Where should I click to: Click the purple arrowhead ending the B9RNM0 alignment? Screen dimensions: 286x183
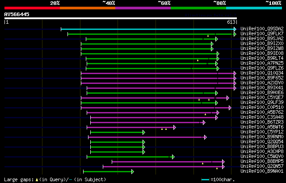(x=206, y=137)
